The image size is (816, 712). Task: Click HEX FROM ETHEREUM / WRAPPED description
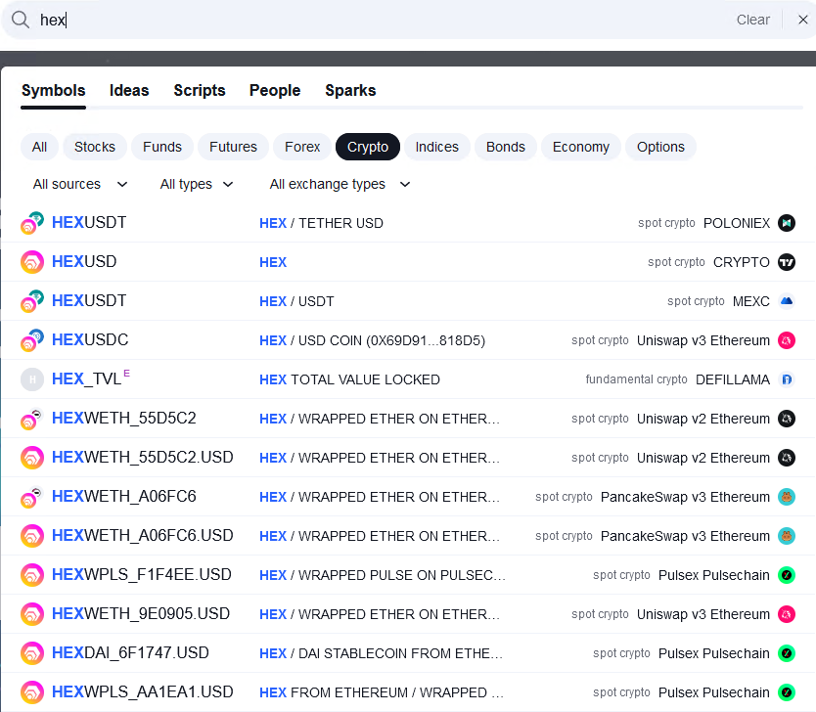click(x=382, y=692)
